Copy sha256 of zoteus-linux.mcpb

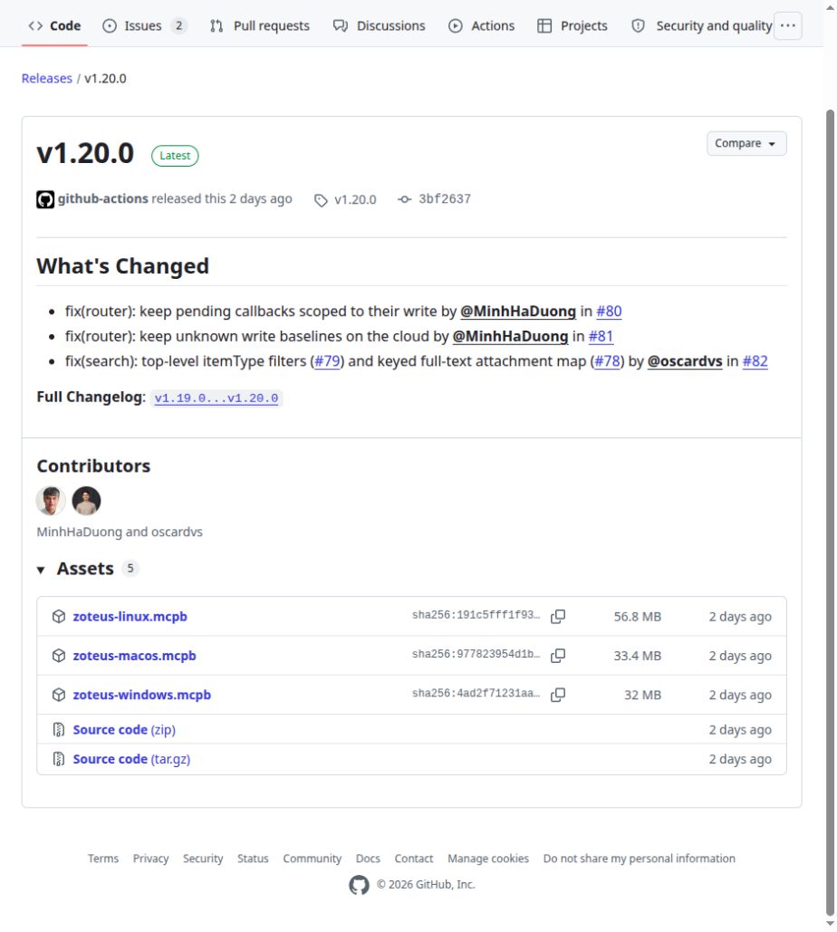tap(558, 617)
